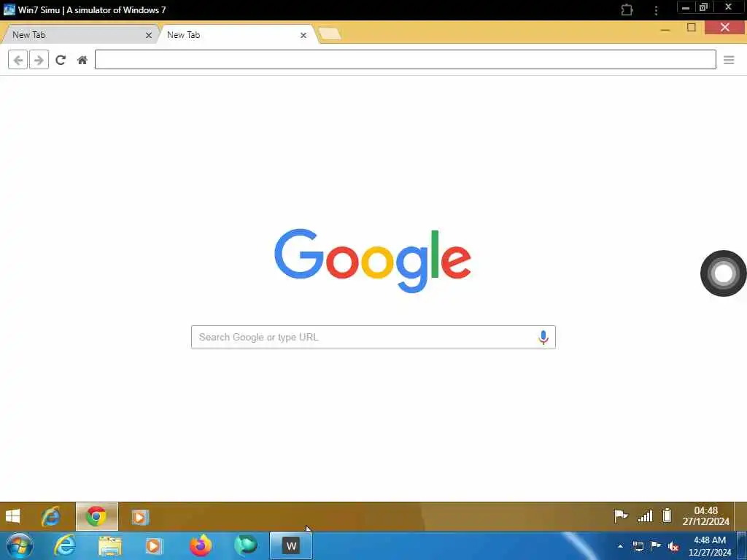Open the three-dot menu in title bar
Image resolution: width=747 pixels, height=560 pixels.
pos(656,10)
